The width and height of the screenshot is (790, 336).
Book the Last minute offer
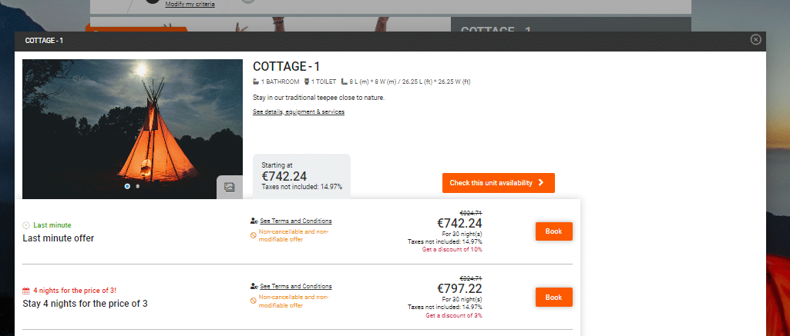(x=553, y=231)
